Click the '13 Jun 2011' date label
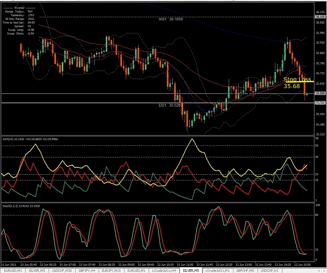 tap(8, 265)
